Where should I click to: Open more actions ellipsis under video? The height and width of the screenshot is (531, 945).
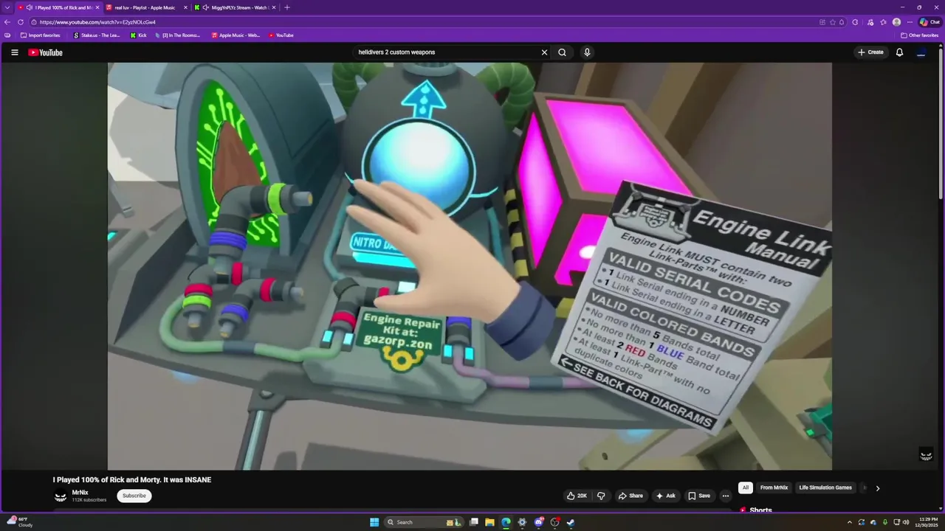(x=725, y=496)
